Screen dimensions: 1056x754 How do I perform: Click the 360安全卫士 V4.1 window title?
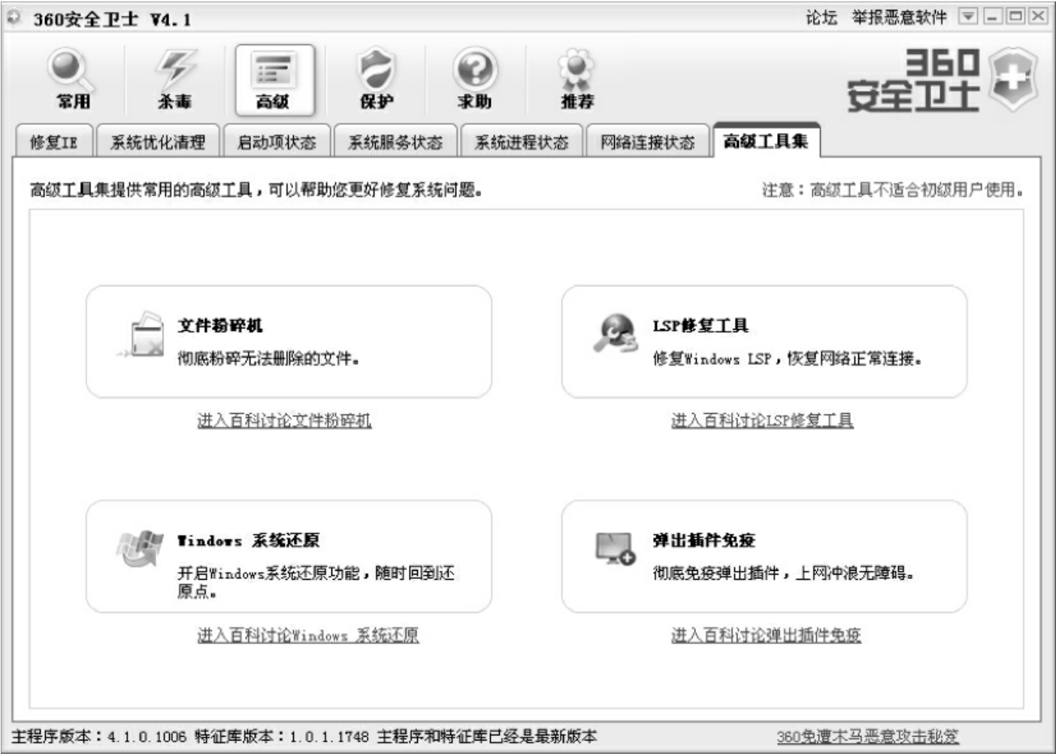[x=112, y=19]
